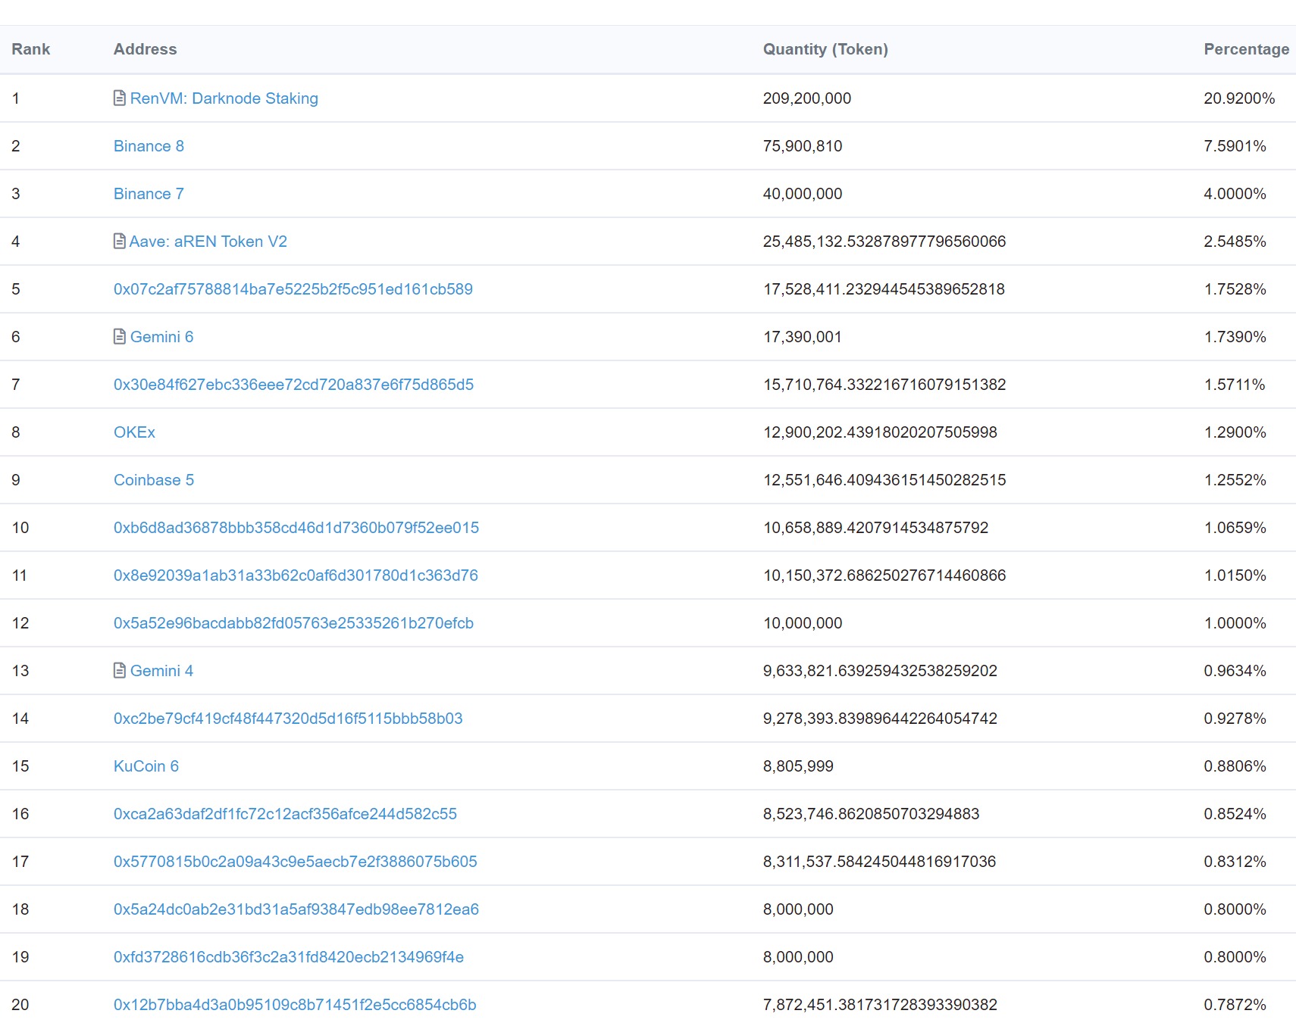Select the quantity 10,000,000
Image resolution: width=1296 pixels, height=1026 pixels.
pos(803,623)
